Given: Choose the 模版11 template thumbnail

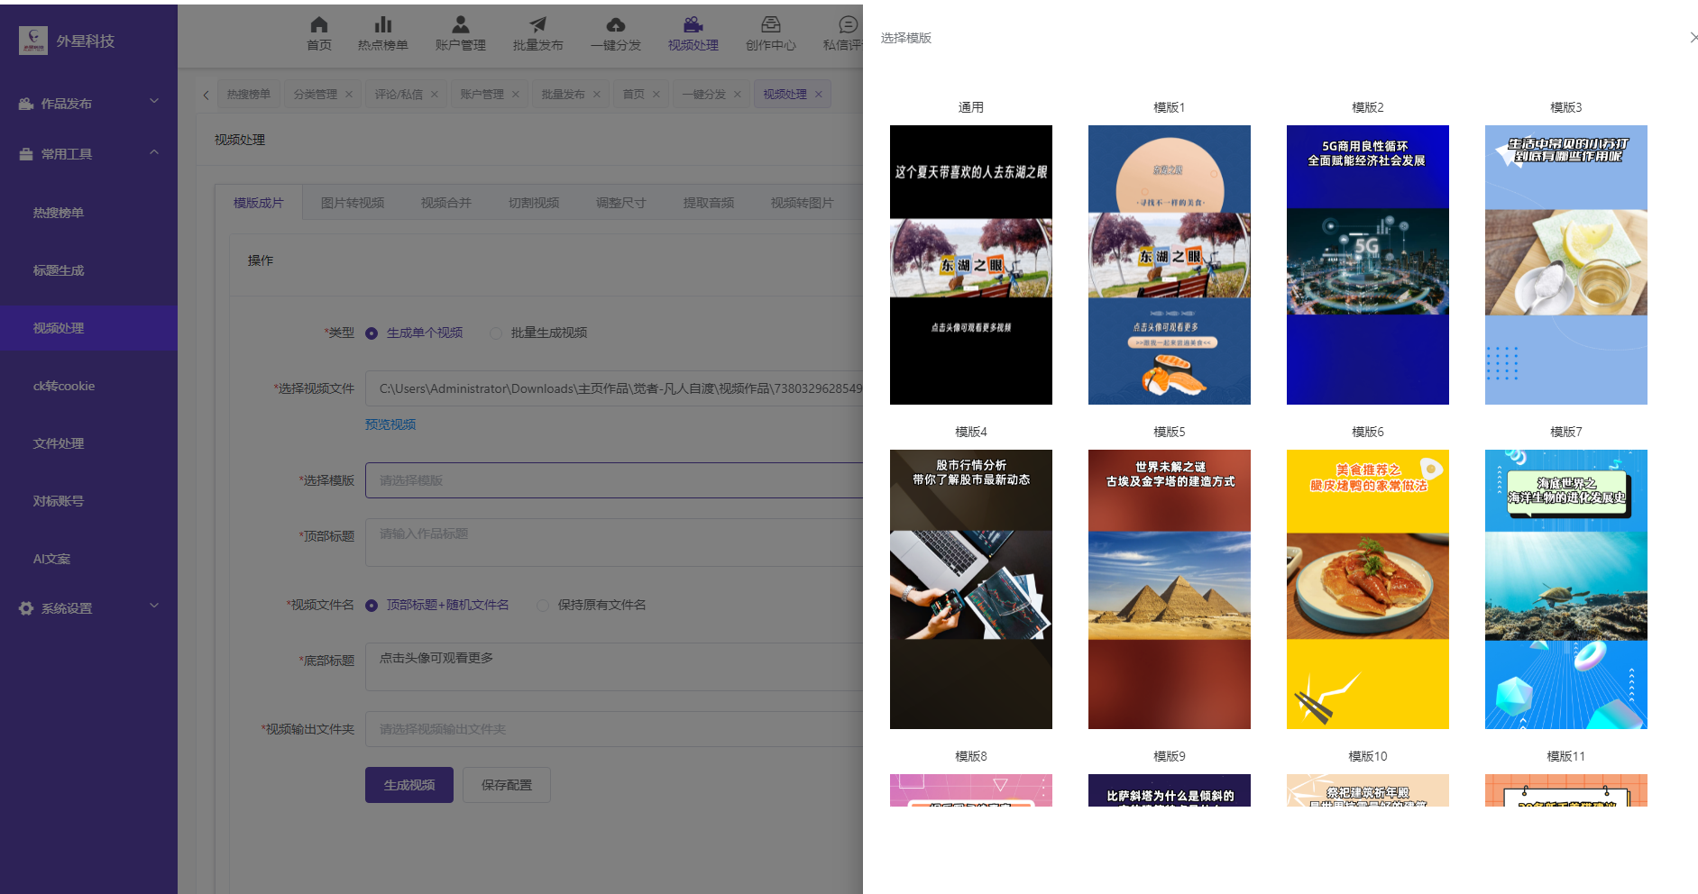Looking at the screenshot, I should pyautogui.click(x=1566, y=790).
